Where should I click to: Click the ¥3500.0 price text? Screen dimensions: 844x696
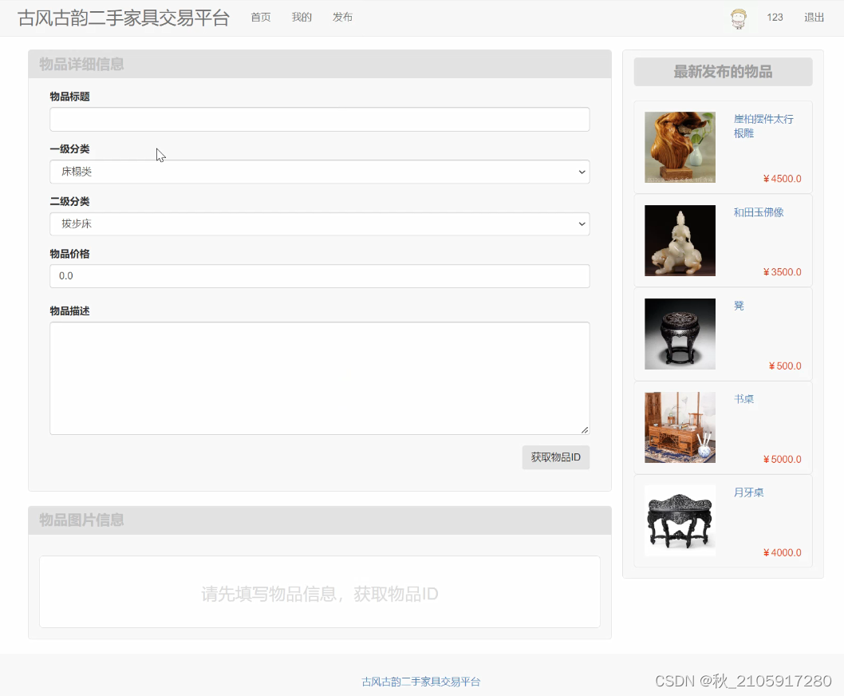click(x=782, y=272)
